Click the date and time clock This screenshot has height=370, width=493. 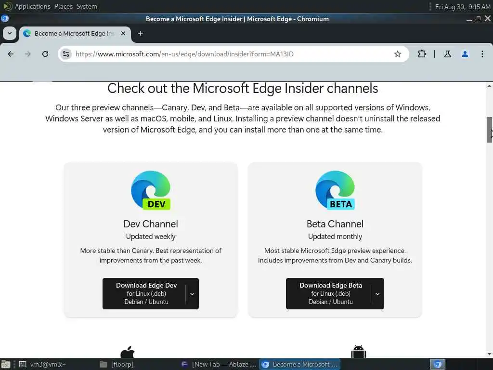(462, 7)
